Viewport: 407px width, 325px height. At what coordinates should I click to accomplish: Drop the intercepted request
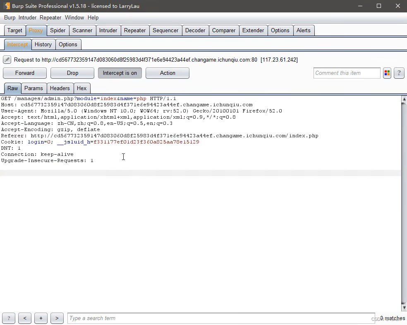(x=72, y=73)
